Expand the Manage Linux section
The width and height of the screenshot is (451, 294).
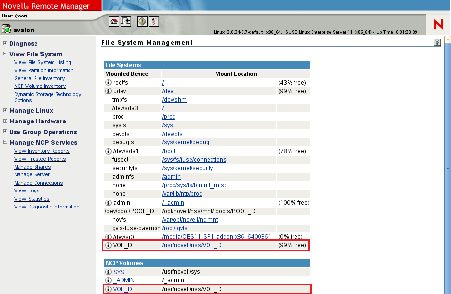pyautogui.click(x=5, y=110)
